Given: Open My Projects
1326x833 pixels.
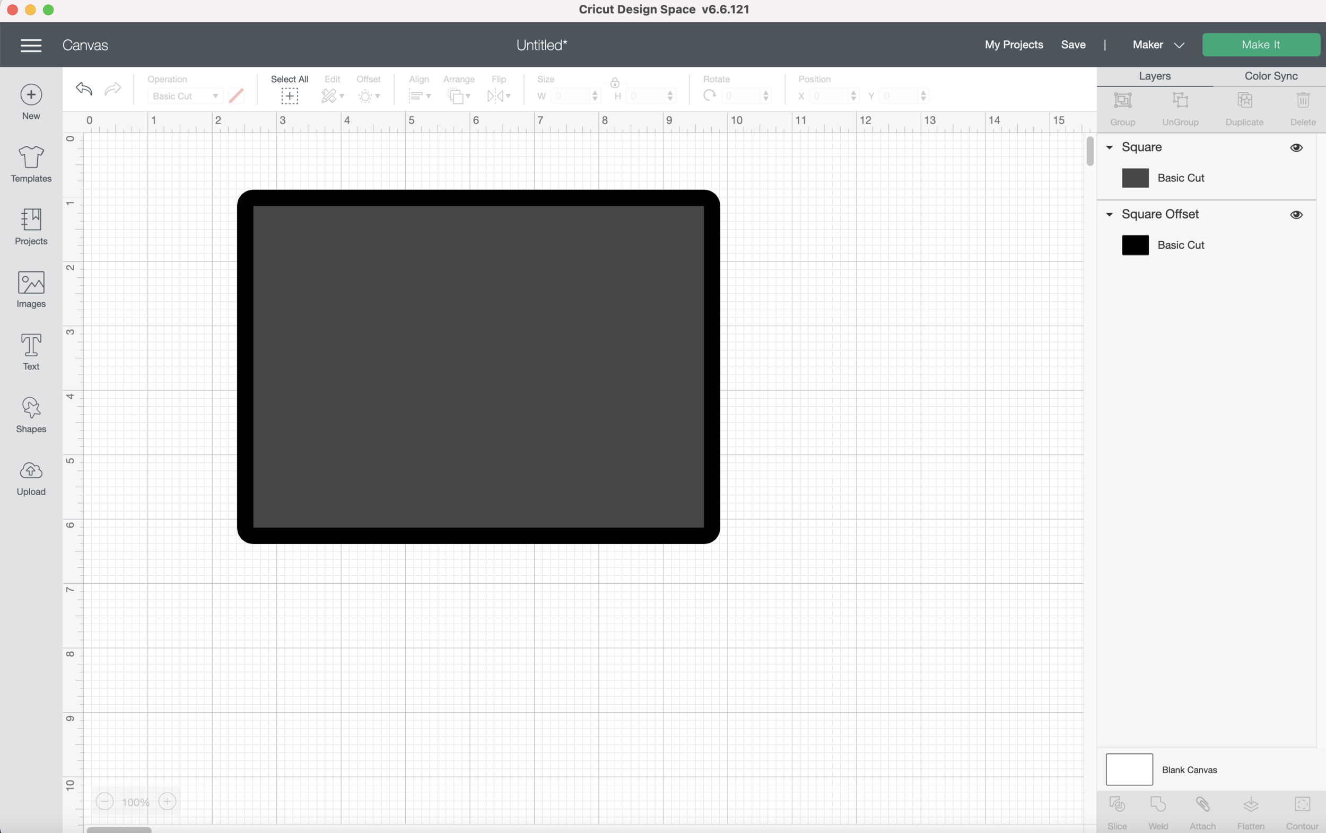Looking at the screenshot, I should (1014, 45).
